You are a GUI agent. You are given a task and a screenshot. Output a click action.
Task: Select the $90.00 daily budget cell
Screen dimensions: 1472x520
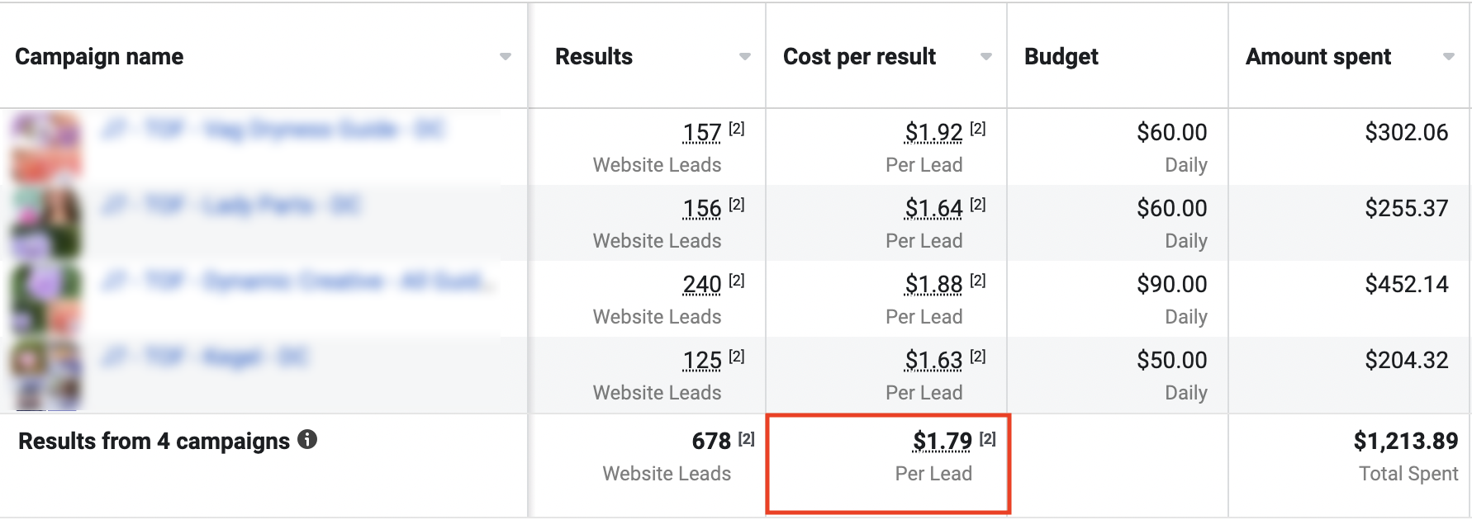pyautogui.click(x=1171, y=285)
